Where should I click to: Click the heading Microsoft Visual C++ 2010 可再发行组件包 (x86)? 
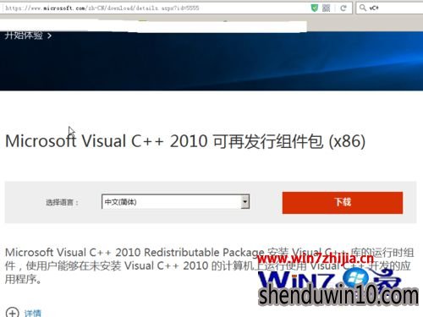coord(185,141)
